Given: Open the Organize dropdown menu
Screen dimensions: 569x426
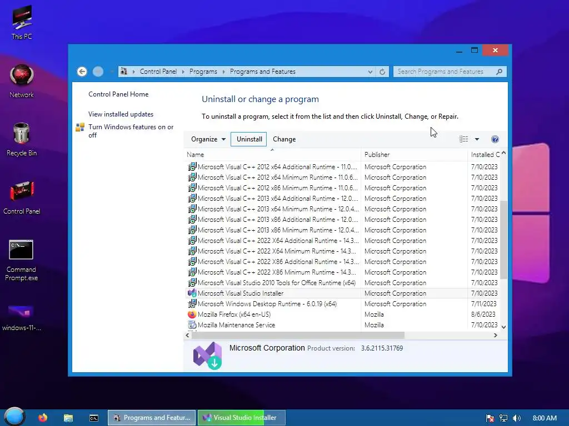Looking at the screenshot, I should [208, 139].
